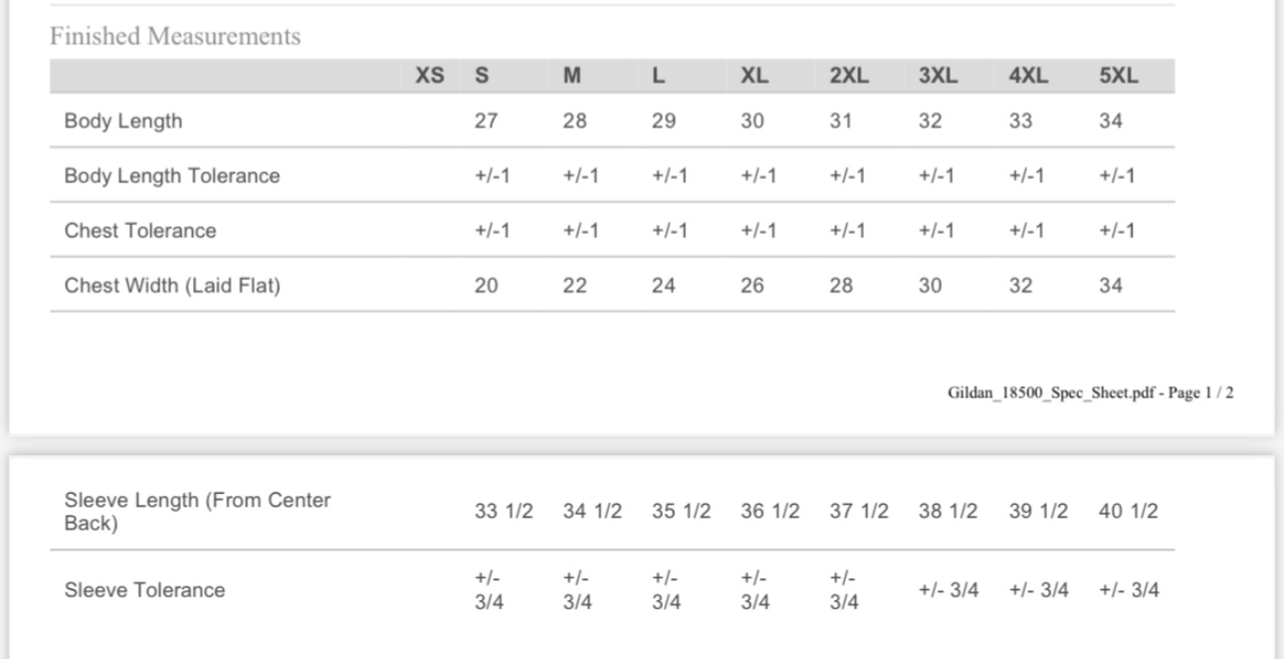Click the Body Length row label
The width and height of the screenshot is (1284, 659).
tap(123, 121)
